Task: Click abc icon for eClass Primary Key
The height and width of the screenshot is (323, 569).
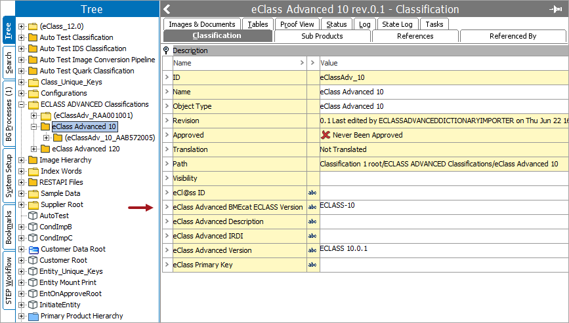Action: click(x=312, y=265)
